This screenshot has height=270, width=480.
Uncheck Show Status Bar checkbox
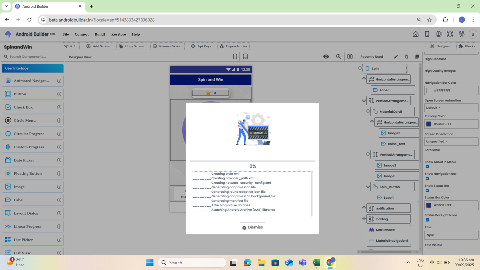(x=427, y=190)
